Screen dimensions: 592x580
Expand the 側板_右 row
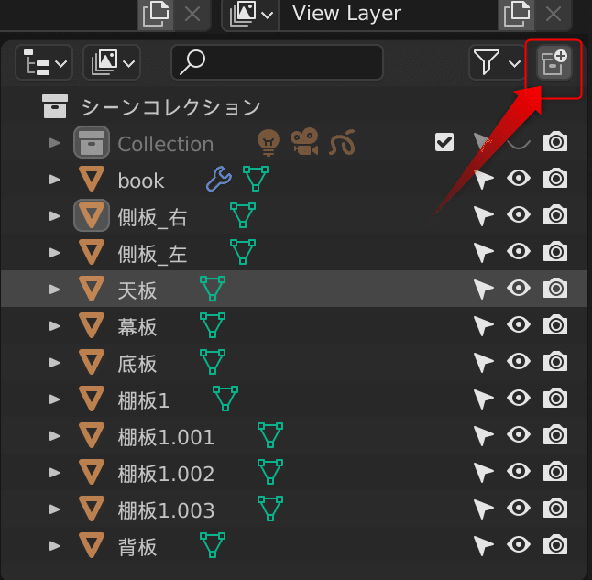pos(55,216)
